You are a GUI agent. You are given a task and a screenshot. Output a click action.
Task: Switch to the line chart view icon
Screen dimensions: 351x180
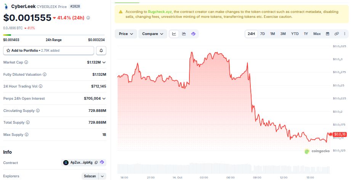(174, 34)
